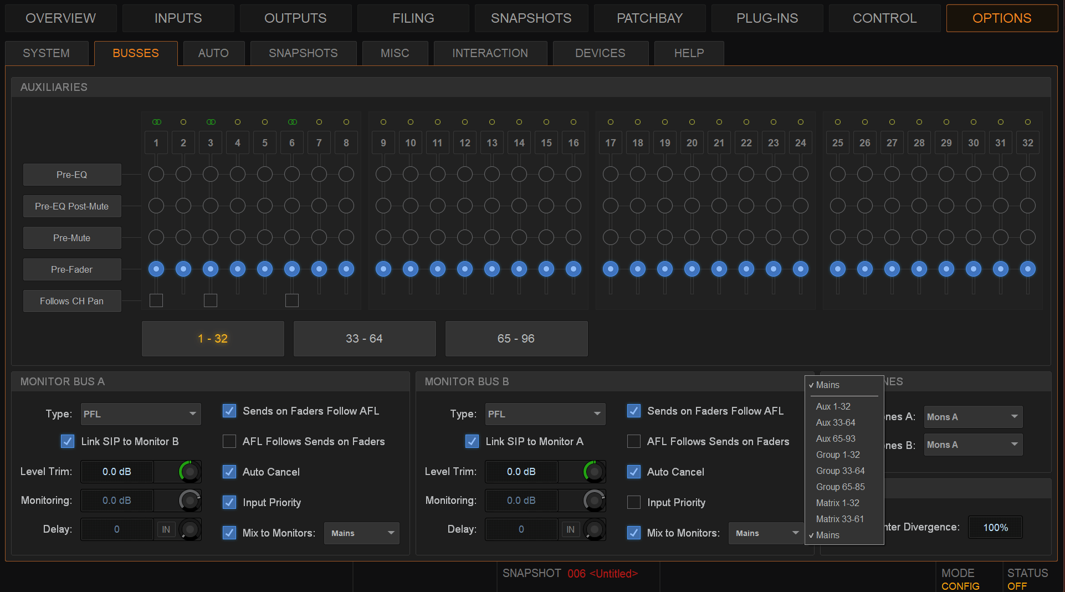Turn the Monitor Bus A Level Trim knob
The height and width of the screenshot is (592, 1065).
click(x=190, y=472)
